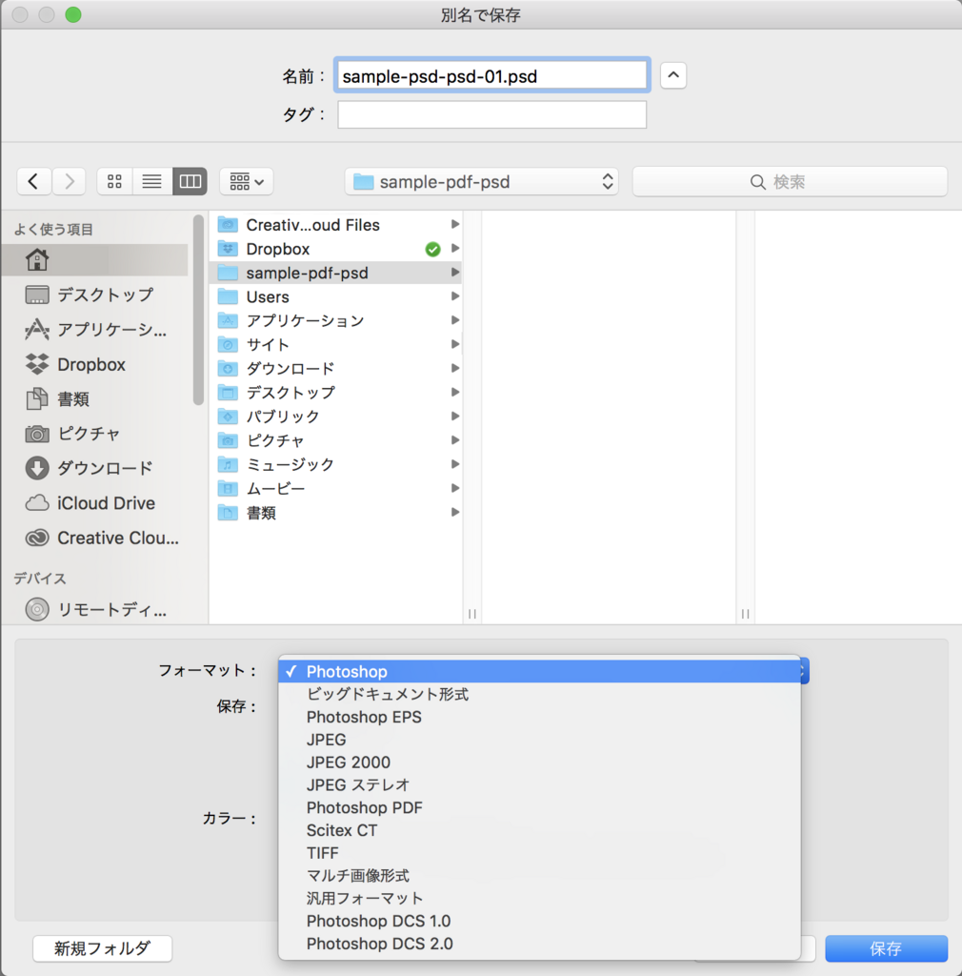Go forward with the right chevron button

(69, 182)
